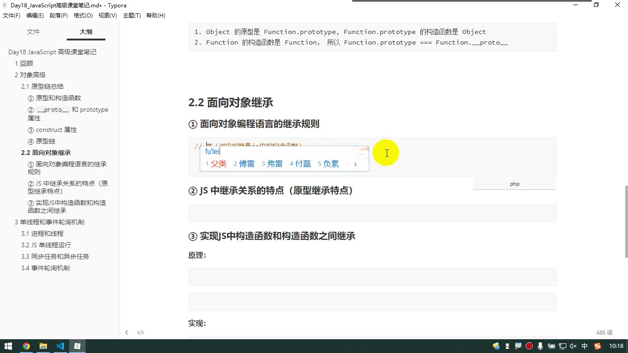
Task: Open the 编辑(E) menu
Action: [35, 16]
